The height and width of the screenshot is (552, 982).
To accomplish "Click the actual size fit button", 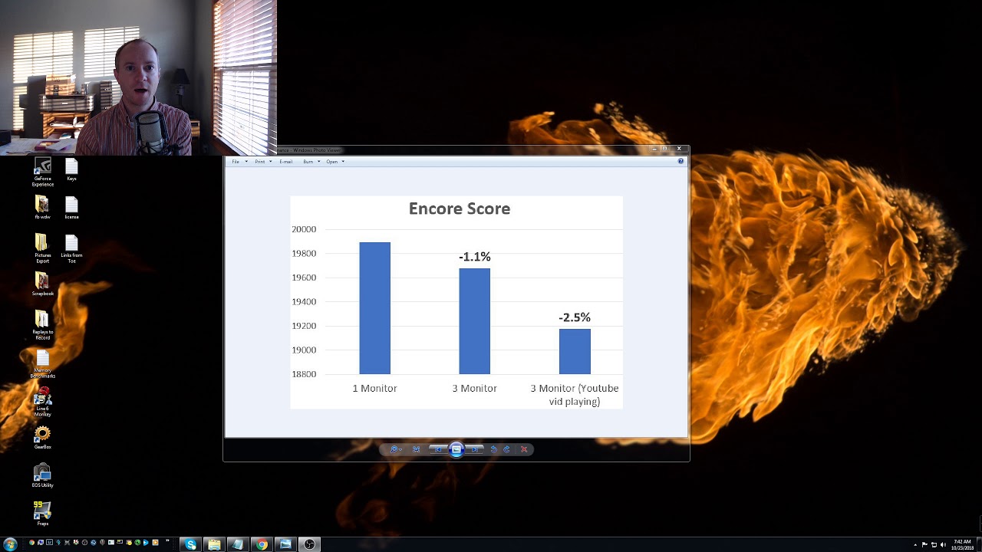I will 417,449.
